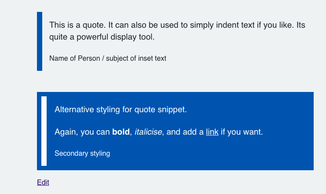Screen dimensions: 326x194
Task: Click the italic word "italicise"
Action: [x=148, y=132]
